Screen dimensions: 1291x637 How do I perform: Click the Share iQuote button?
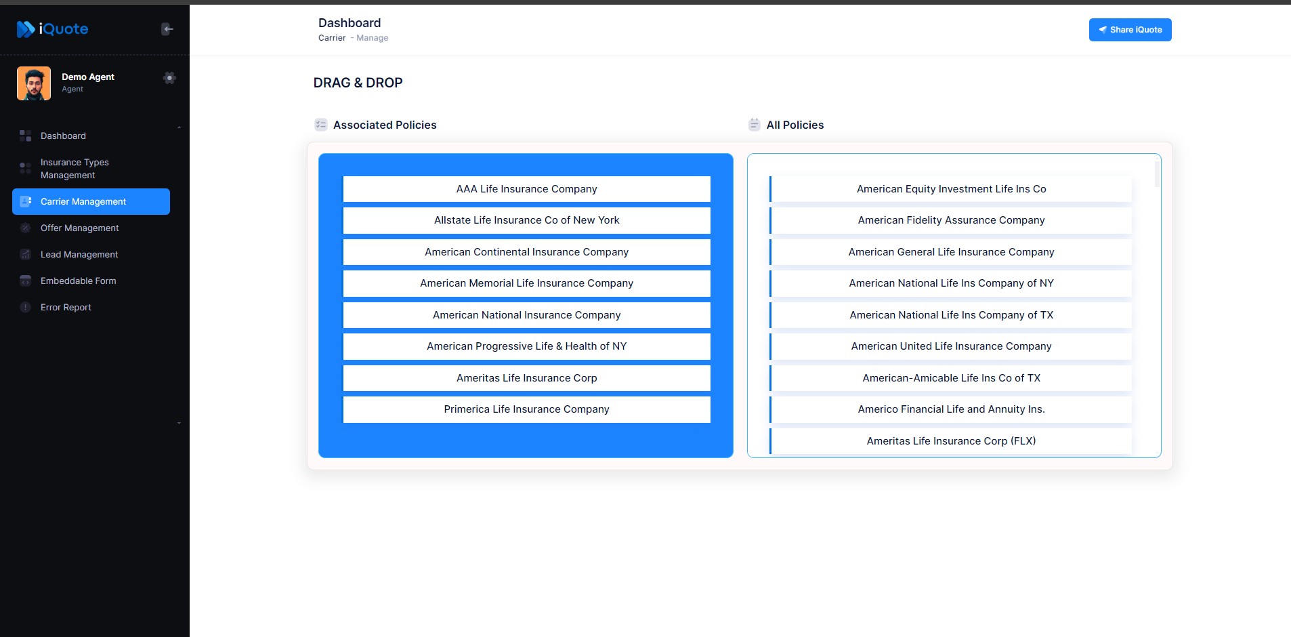1130,30
